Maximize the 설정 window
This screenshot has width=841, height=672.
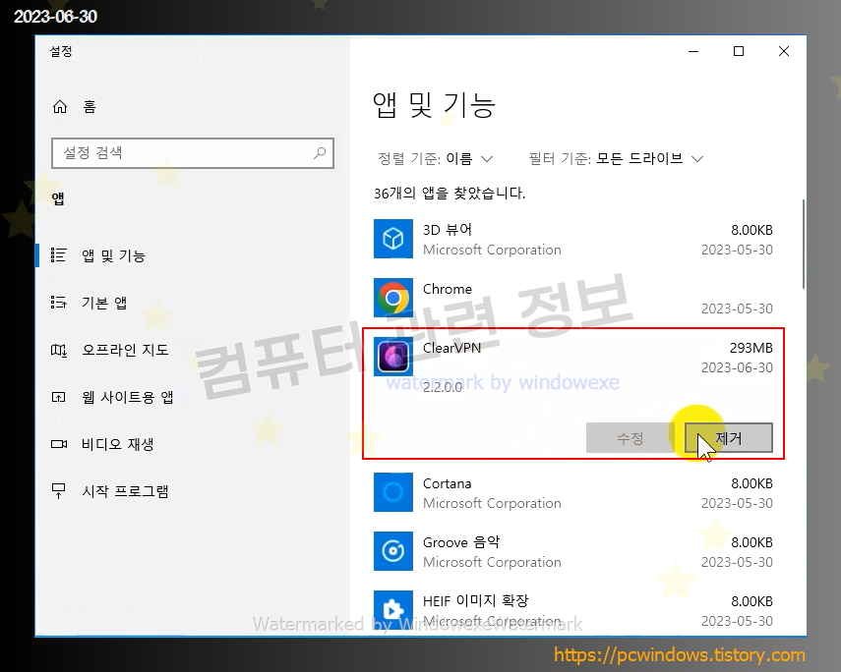(739, 51)
